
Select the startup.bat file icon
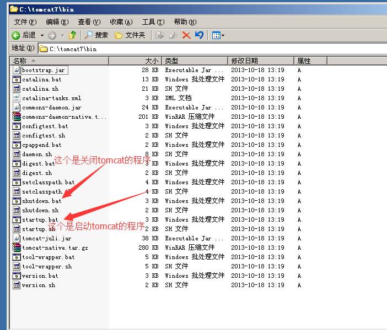pyautogui.click(x=17, y=219)
